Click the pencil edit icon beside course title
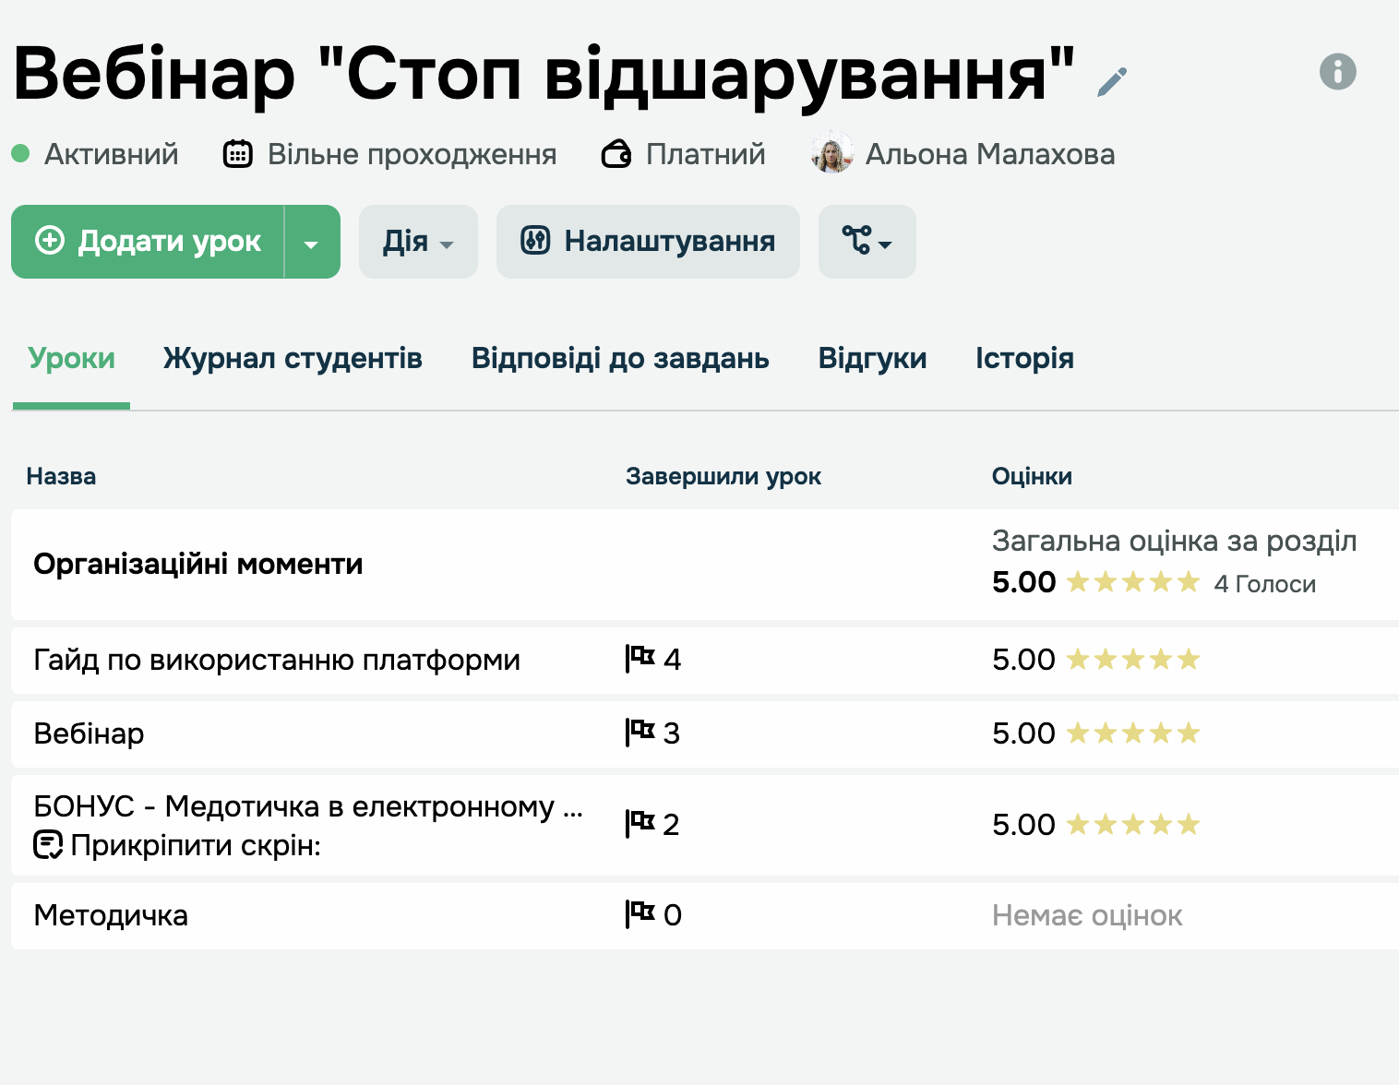The image size is (1399, 1085). tap(1112, 81)
